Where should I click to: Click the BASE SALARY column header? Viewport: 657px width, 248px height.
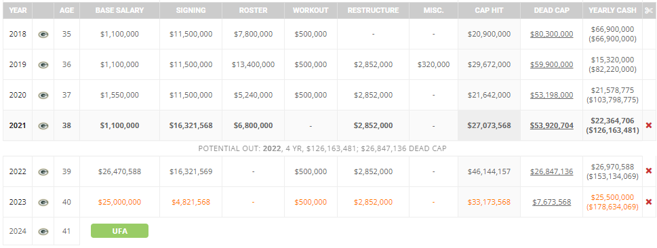119,10
